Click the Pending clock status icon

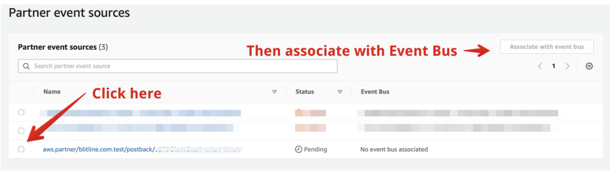pos(299,150)
